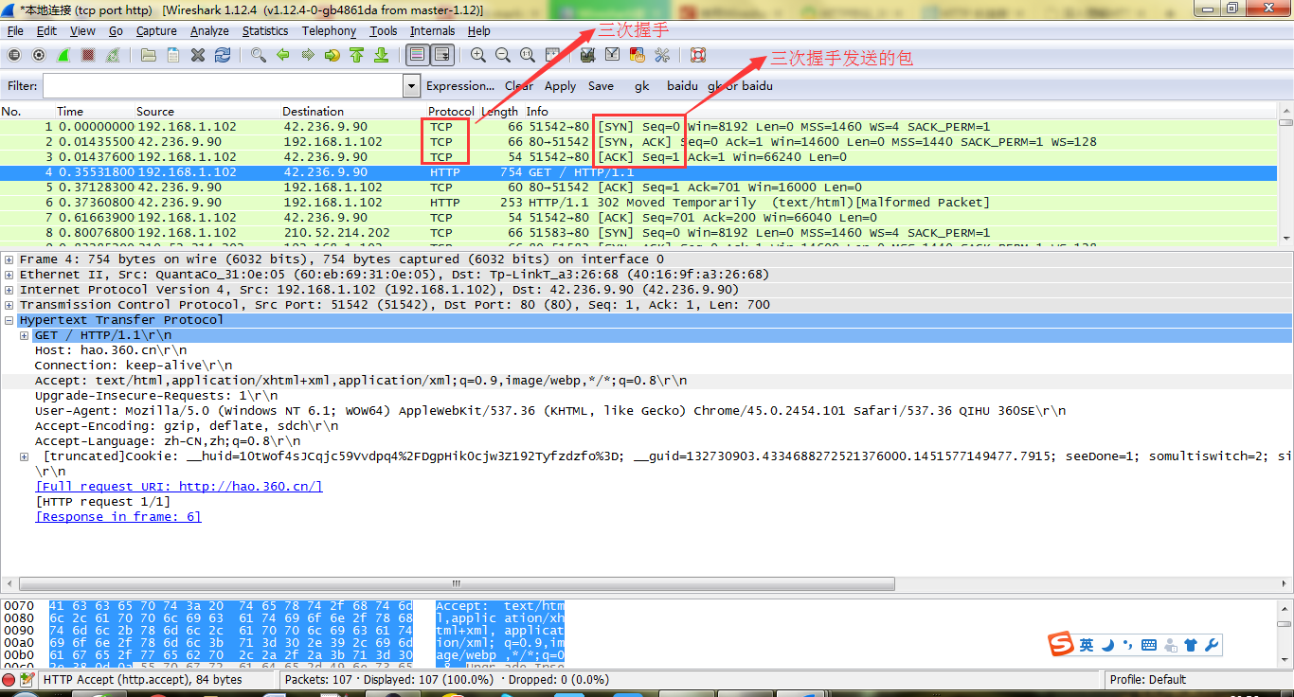The image size is (1294, 697).
Task: Open Sogou toolbox wrench icon
Action: [x=1211, y=645]
